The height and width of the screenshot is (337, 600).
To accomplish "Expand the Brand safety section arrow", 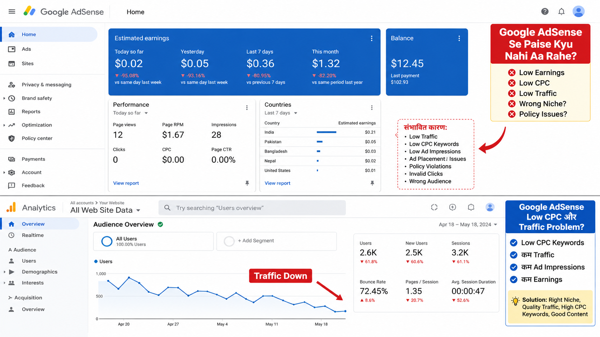I will coord(4,98).
